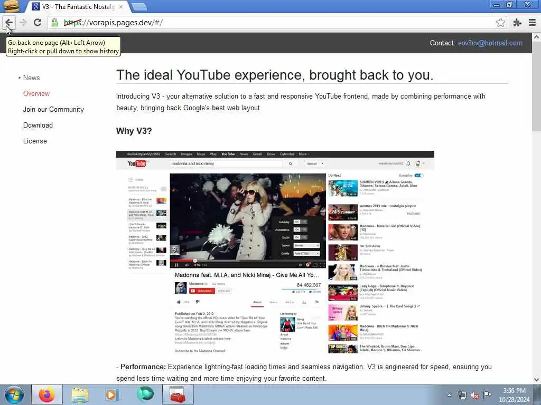Open the Download sidebar link

tap(38, 126)
